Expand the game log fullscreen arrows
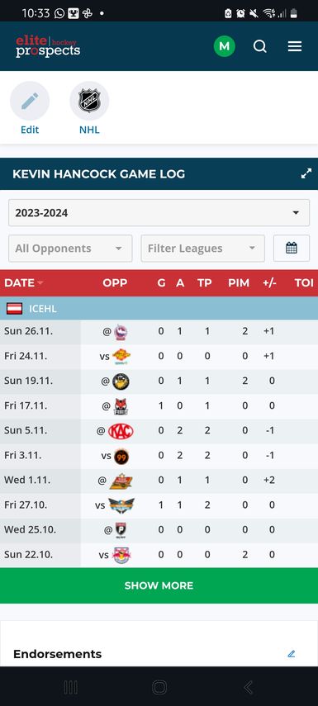This screenshot has width=318, height=706. [306, 173]
